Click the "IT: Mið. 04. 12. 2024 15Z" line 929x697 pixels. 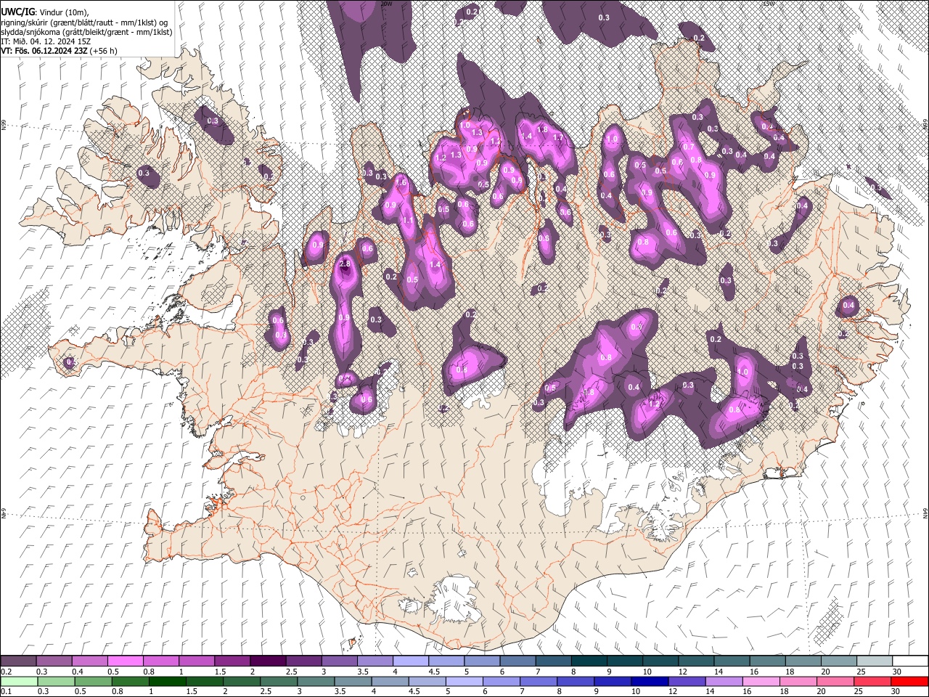[x=46, y=41]
